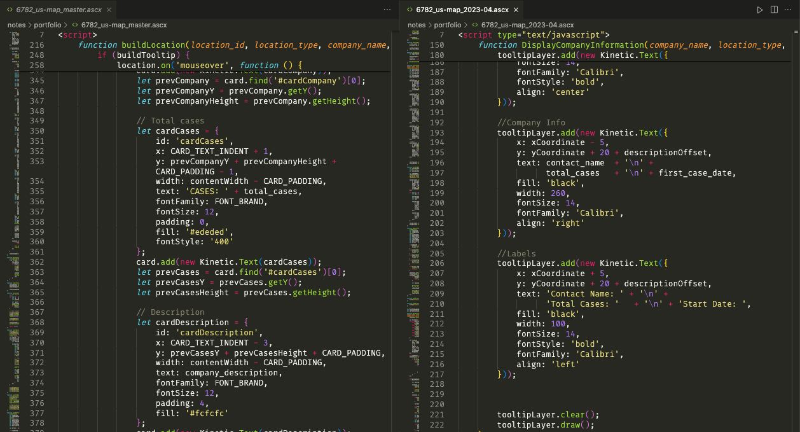Open More Actions menu for right editor group
Image resolution: width=800 pixels, height=432 pixels.
click(x=789, y=10)
